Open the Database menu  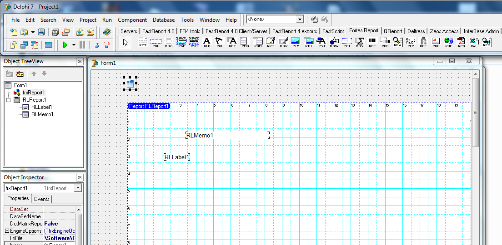[164, 20]
